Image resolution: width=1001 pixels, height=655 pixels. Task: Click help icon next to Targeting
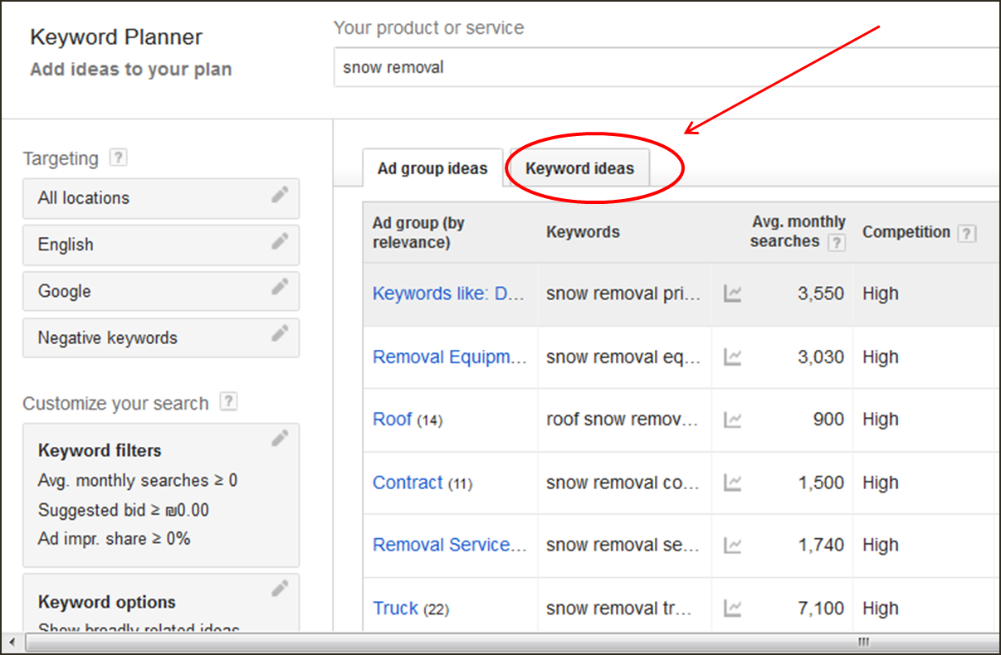pos(119,158)
